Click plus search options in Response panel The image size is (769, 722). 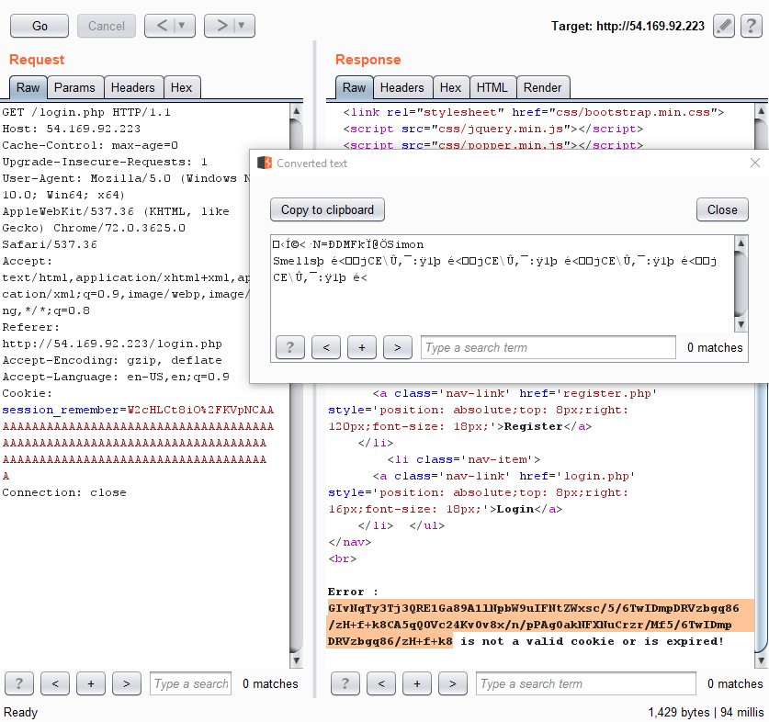coord(417,683)
